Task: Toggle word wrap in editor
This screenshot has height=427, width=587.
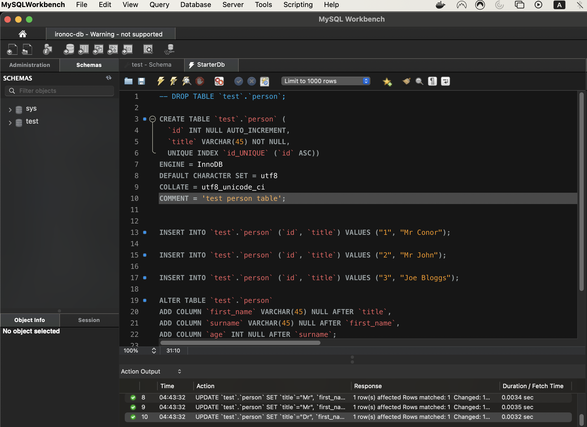Action: (445, 81)
